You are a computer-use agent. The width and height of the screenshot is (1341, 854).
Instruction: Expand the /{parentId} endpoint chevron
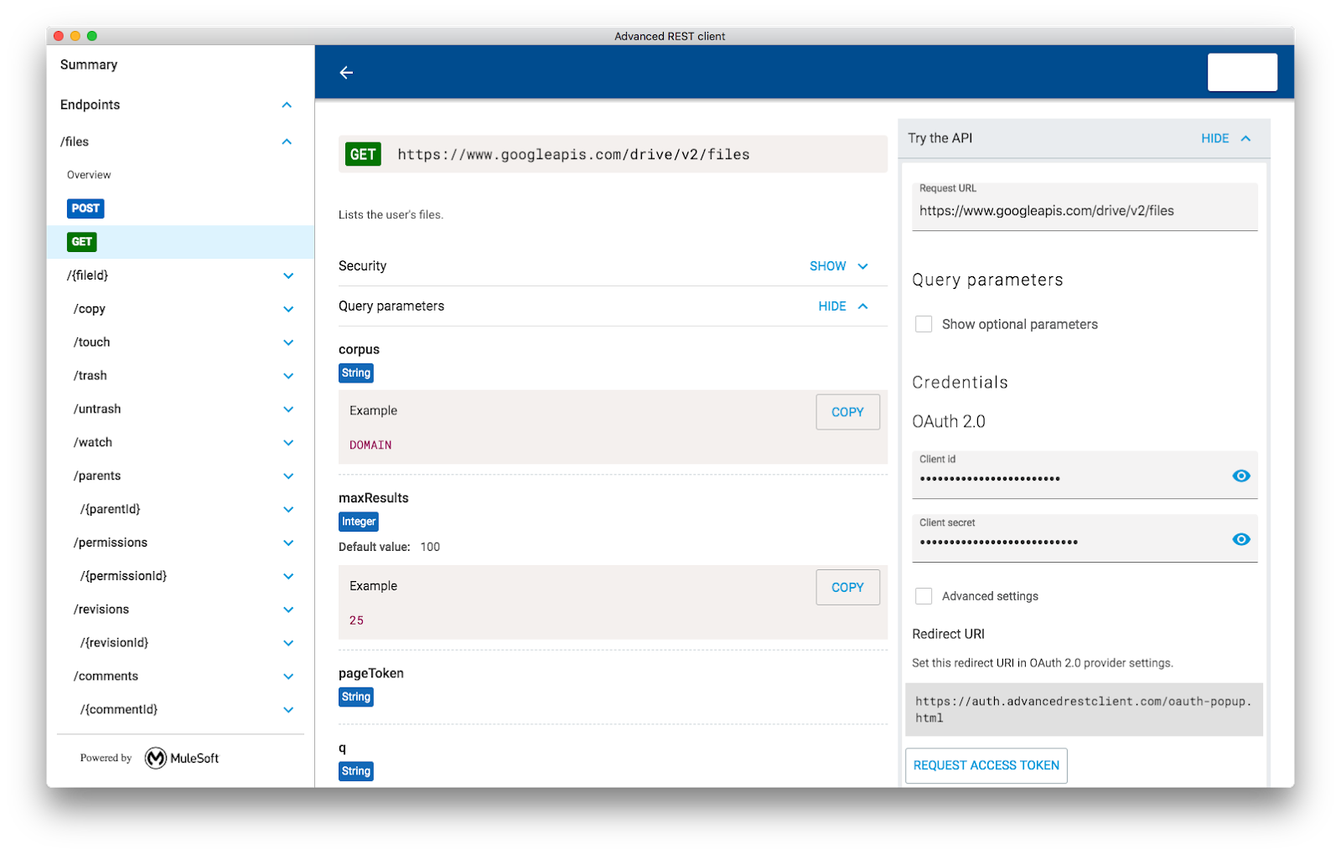click(288, 509)
